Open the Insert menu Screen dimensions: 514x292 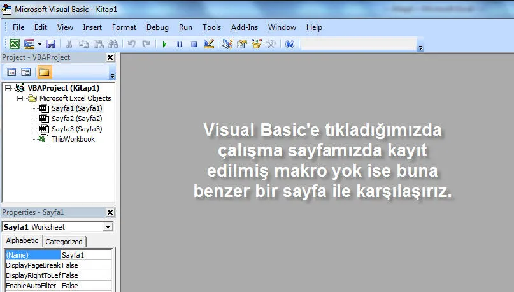[92, 27]
